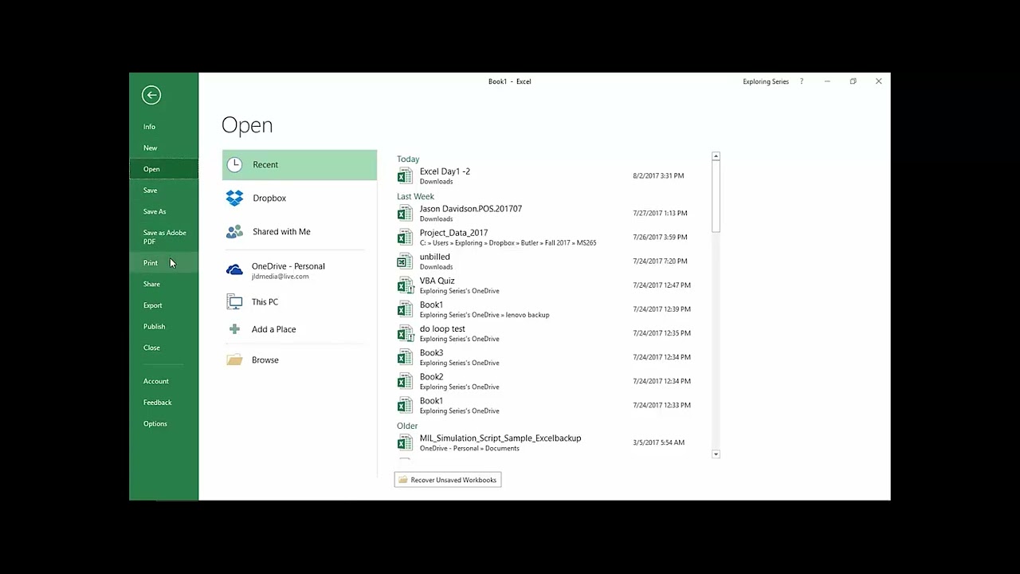Click the Last Week group heading

(x=415, y=196)
